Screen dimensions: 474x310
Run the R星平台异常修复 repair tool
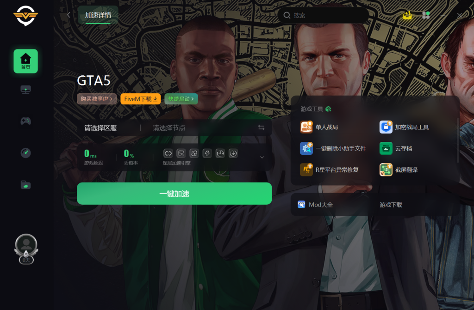click(x=329, y=170)
